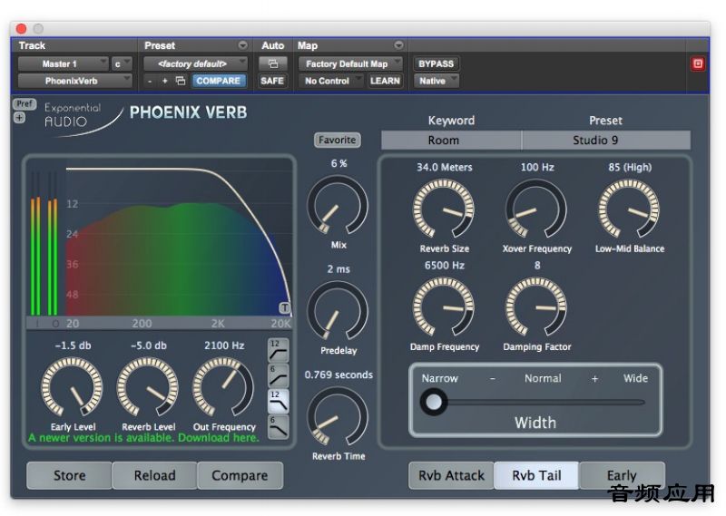Click the Xover Frequency knob

click(x=536, y=209)
